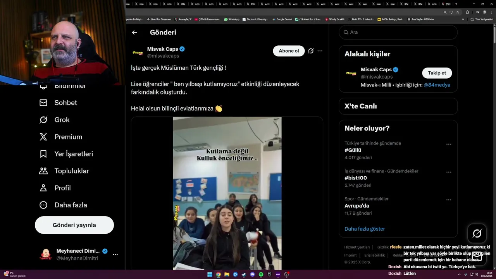Follow Misvak Caps with Takip et
The width and height of the screenshot is (496, 279).
coord(437,73)
